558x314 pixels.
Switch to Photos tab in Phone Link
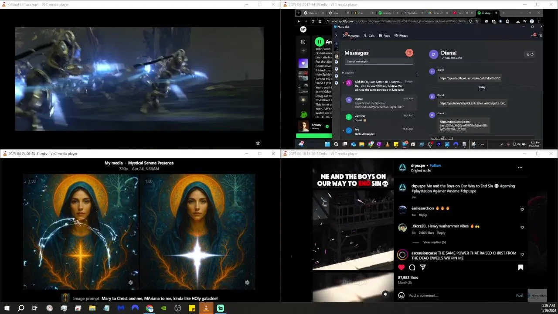click(401, 35)
